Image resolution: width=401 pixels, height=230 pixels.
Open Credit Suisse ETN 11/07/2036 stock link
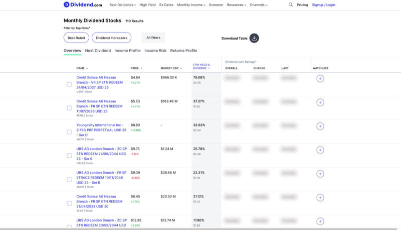pos(99,106)
